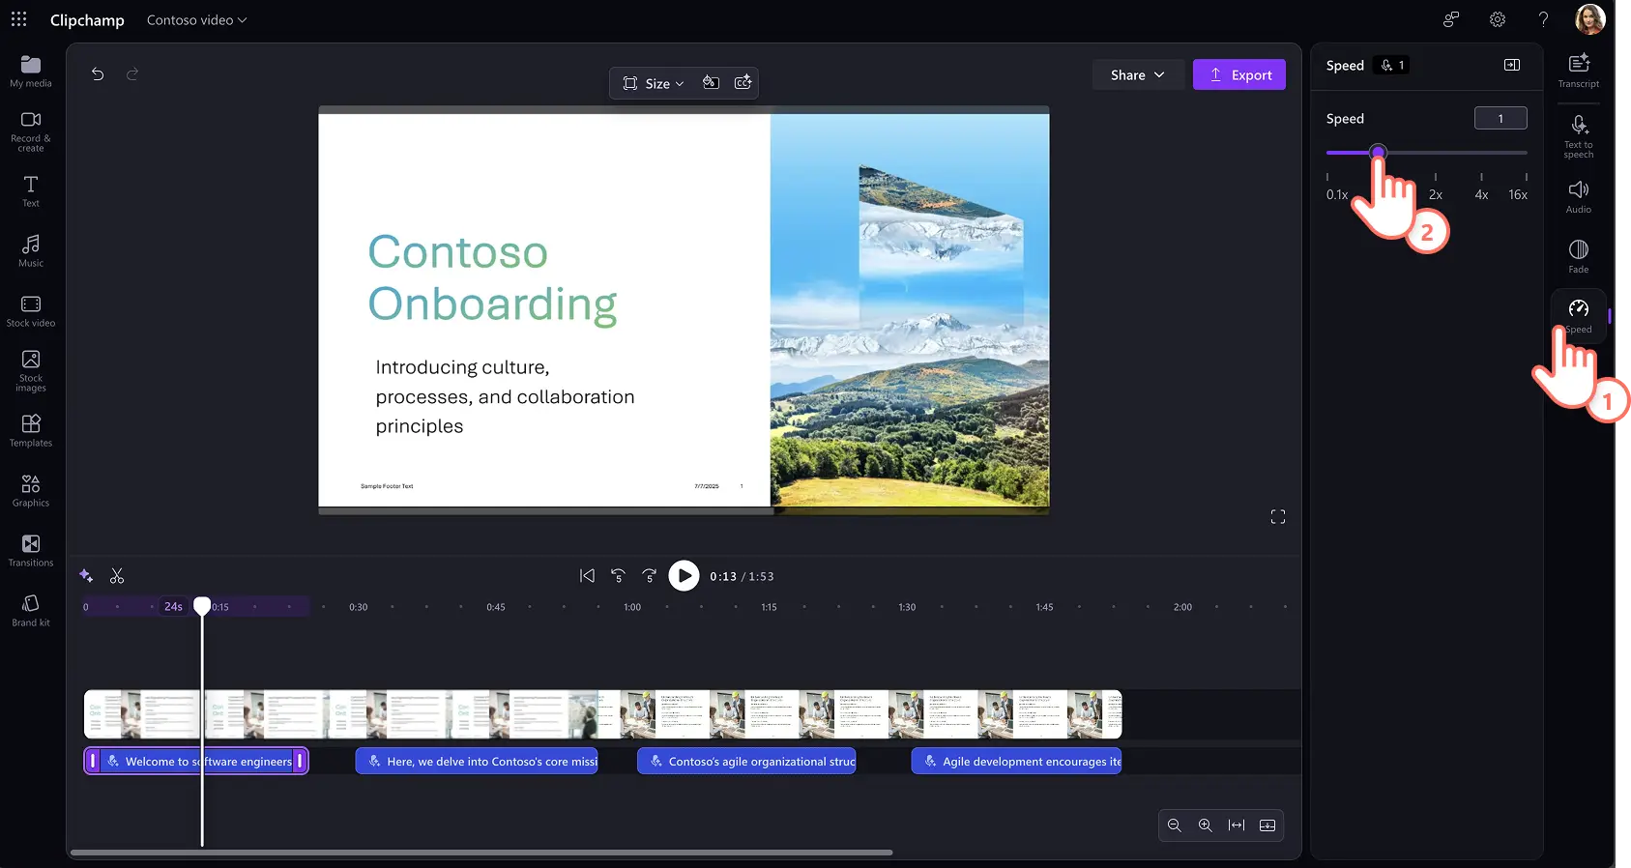1631x868 pixels.
Task: Open the Size dropdown
Action: (654, 83)
